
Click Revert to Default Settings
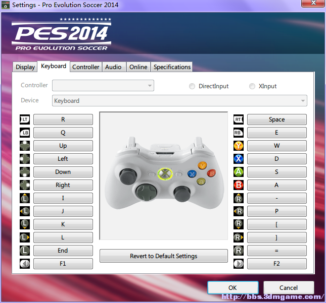[164, 256]
